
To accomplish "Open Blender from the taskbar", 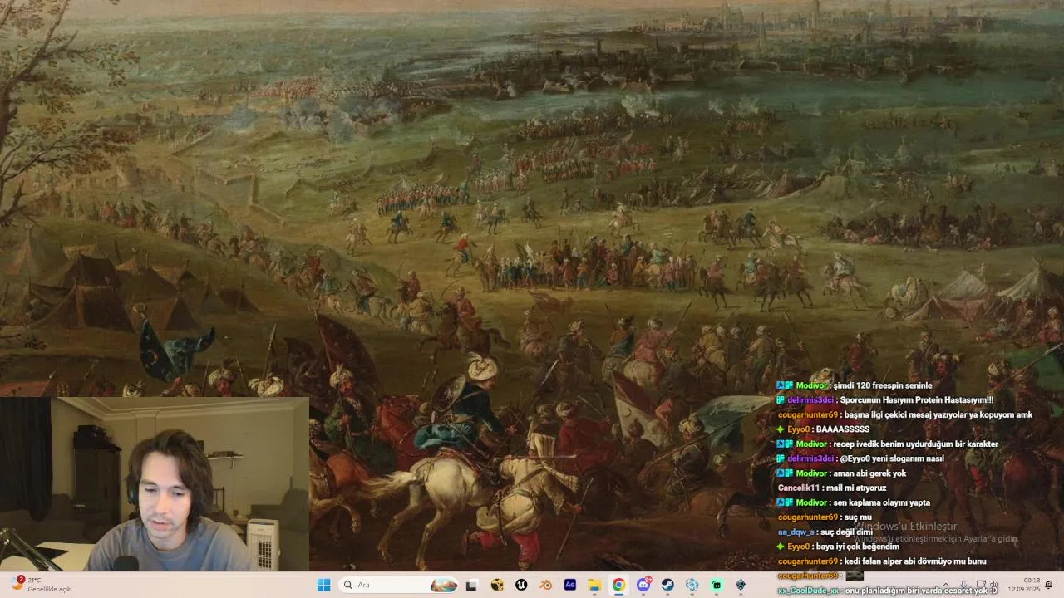I will coord(545,585).
